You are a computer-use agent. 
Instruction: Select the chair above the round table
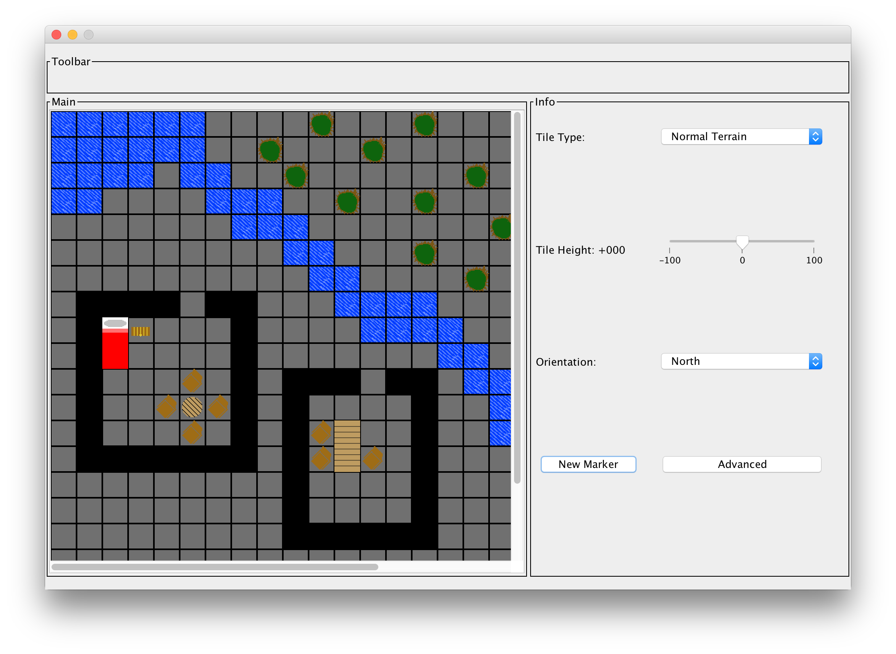coord(192,381)
